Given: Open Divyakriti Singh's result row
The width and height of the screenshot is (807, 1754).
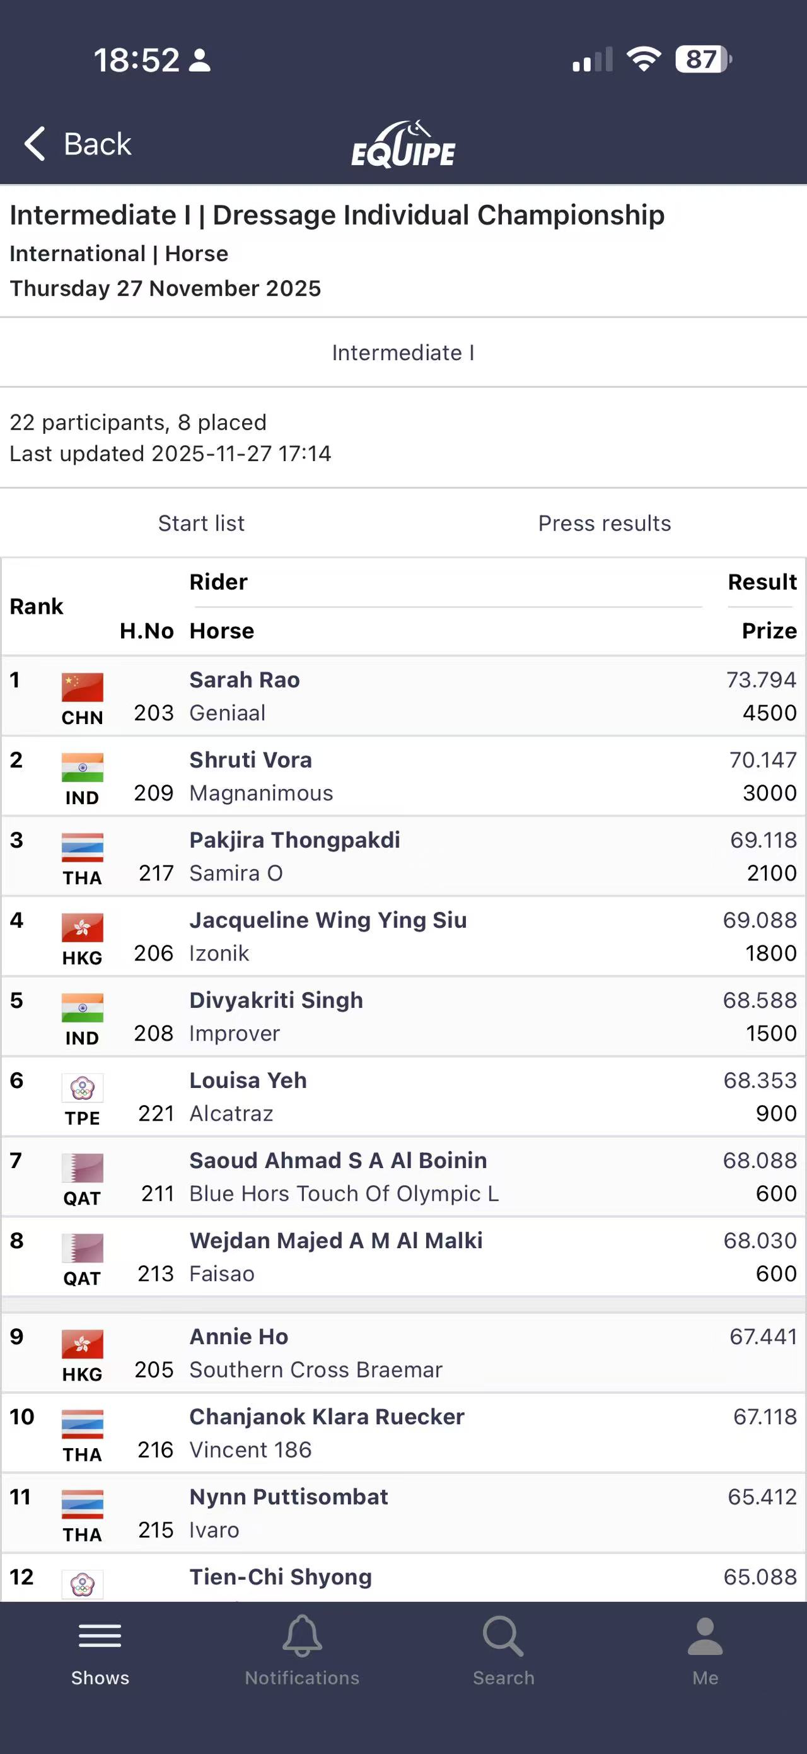Looking at the screenshot, I should point(276,1000).
